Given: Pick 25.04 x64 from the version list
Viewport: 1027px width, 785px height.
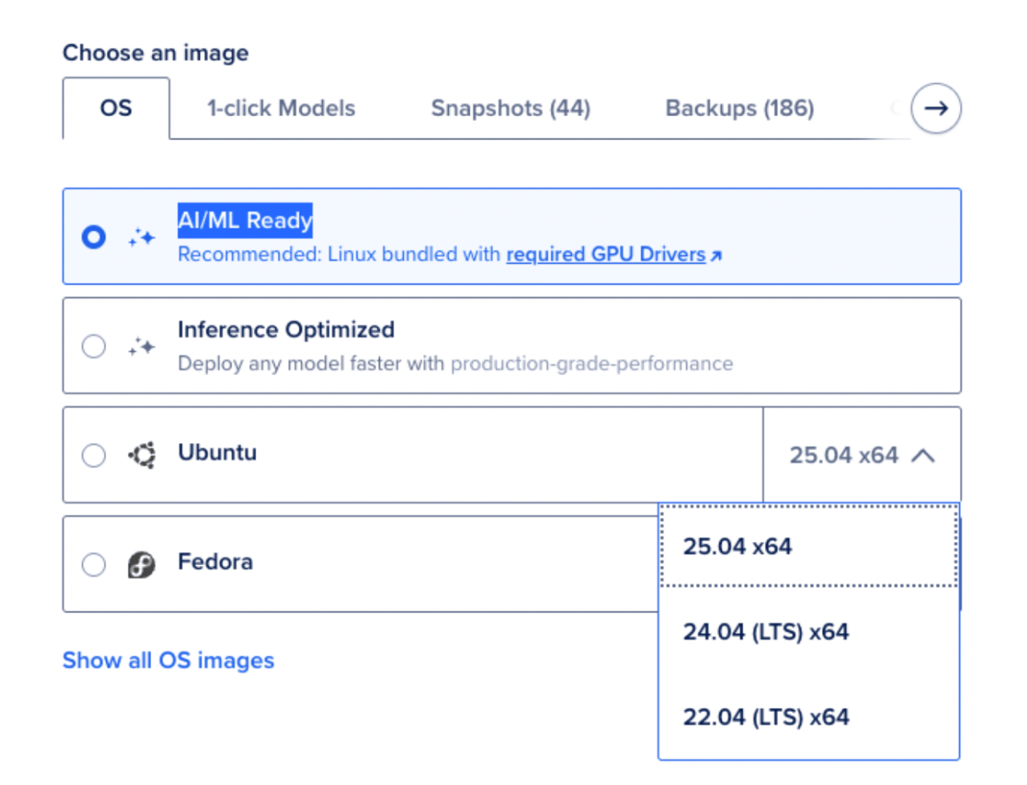Looking at the screenshot, I should 809,547.
